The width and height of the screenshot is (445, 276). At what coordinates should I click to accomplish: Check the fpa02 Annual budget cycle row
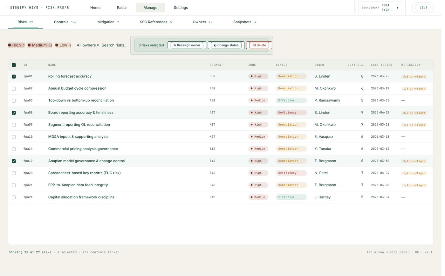tap(14, 89)
